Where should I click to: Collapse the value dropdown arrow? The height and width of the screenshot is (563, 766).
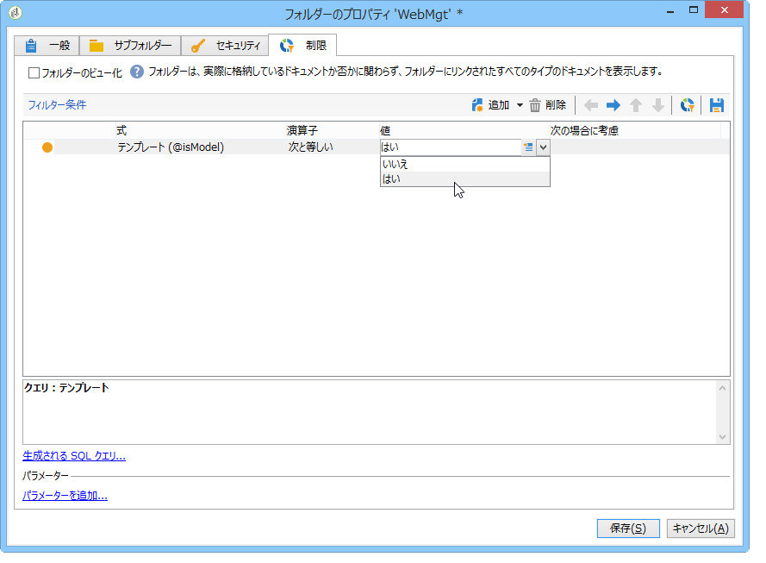pos(543,147)
